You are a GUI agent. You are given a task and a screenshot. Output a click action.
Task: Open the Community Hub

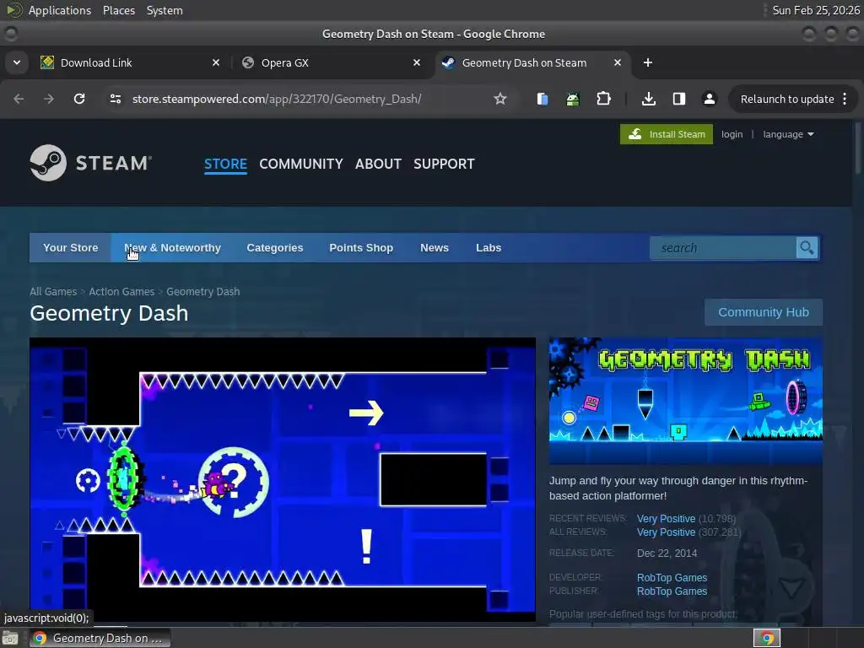tap(763, 312)
